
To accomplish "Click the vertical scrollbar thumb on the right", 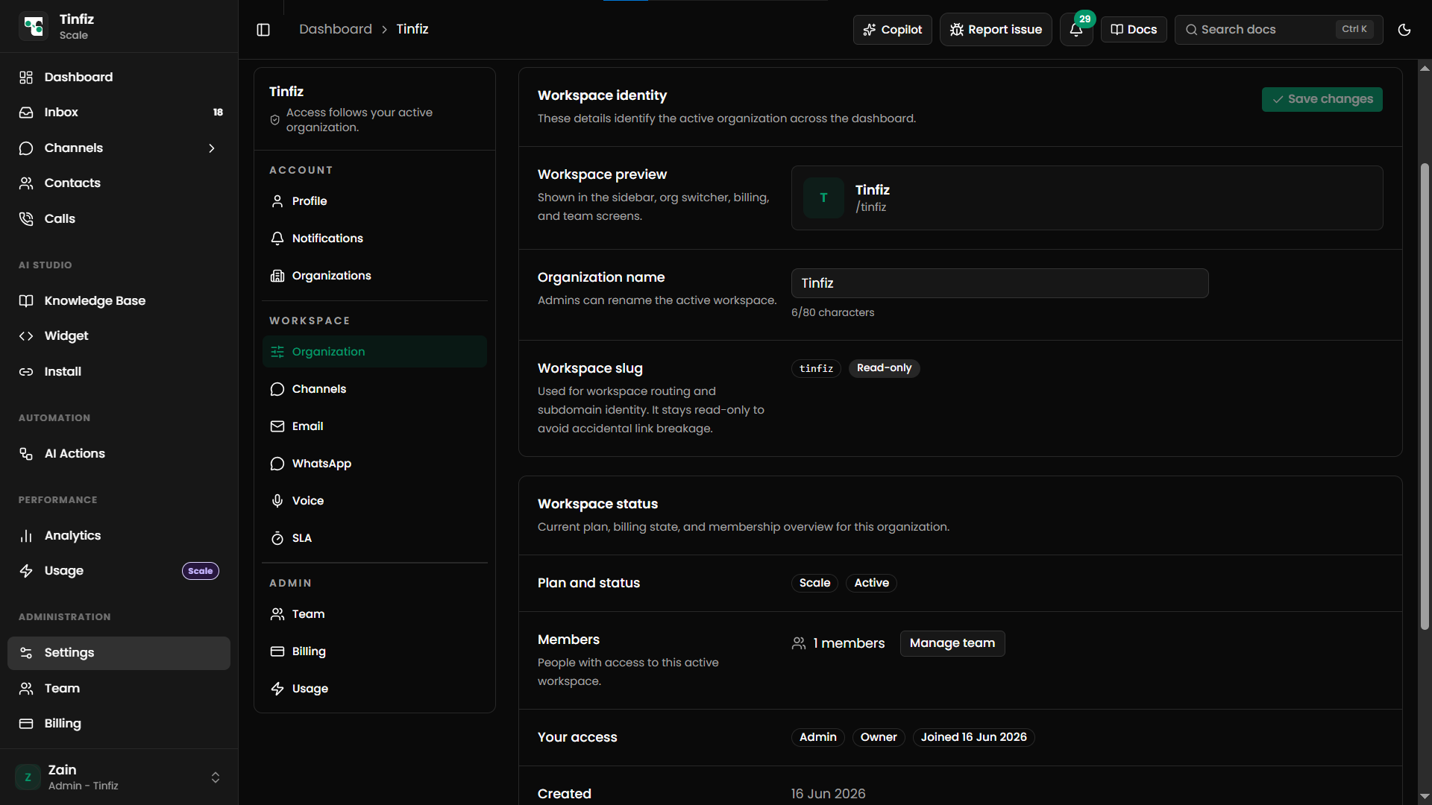I will click(1425, 396).
